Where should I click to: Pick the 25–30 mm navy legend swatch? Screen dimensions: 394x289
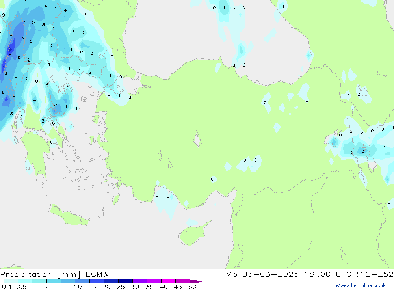point(125,281)
